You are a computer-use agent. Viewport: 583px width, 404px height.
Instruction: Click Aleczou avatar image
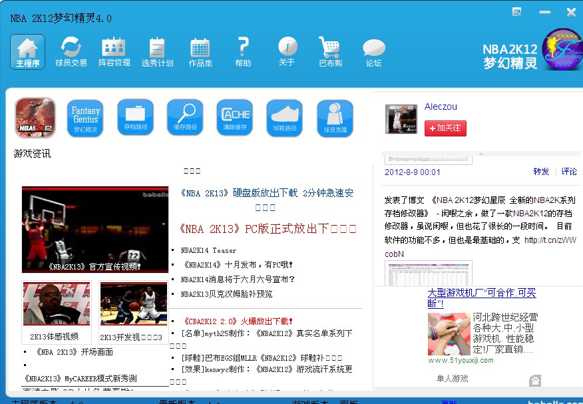[401, 119]
